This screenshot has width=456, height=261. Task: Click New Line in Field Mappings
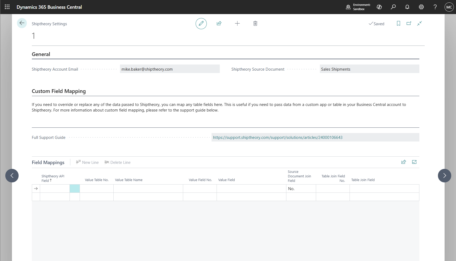tap(87, 162)
